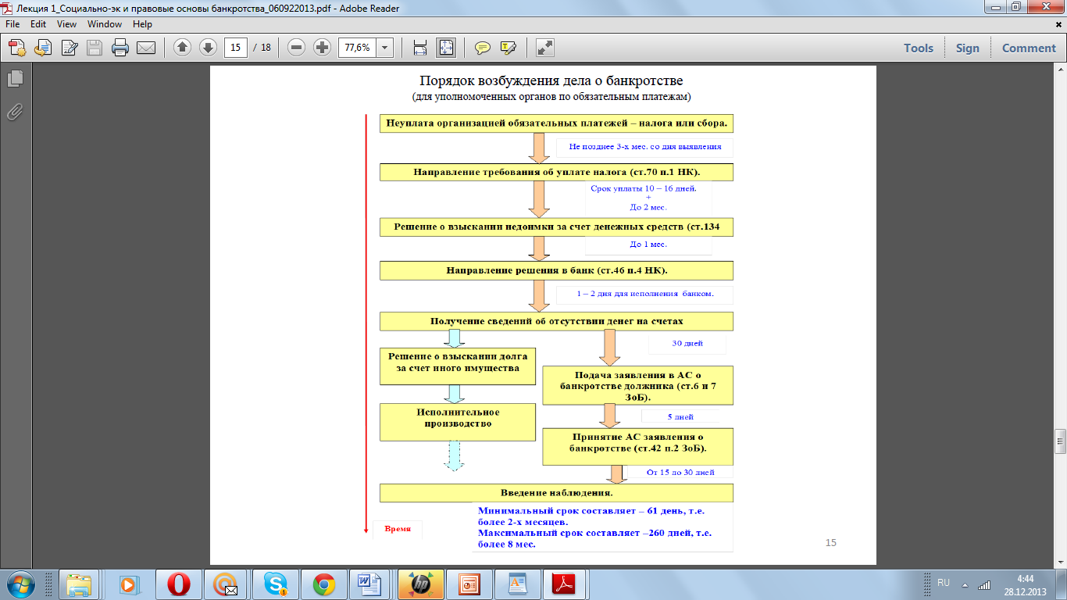Click the Adobe Reader taskbar icon
1067x600 pixels.
566,584
